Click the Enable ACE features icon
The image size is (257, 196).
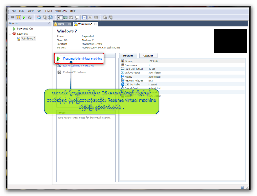pyautogui.click(x=59, y=72)
